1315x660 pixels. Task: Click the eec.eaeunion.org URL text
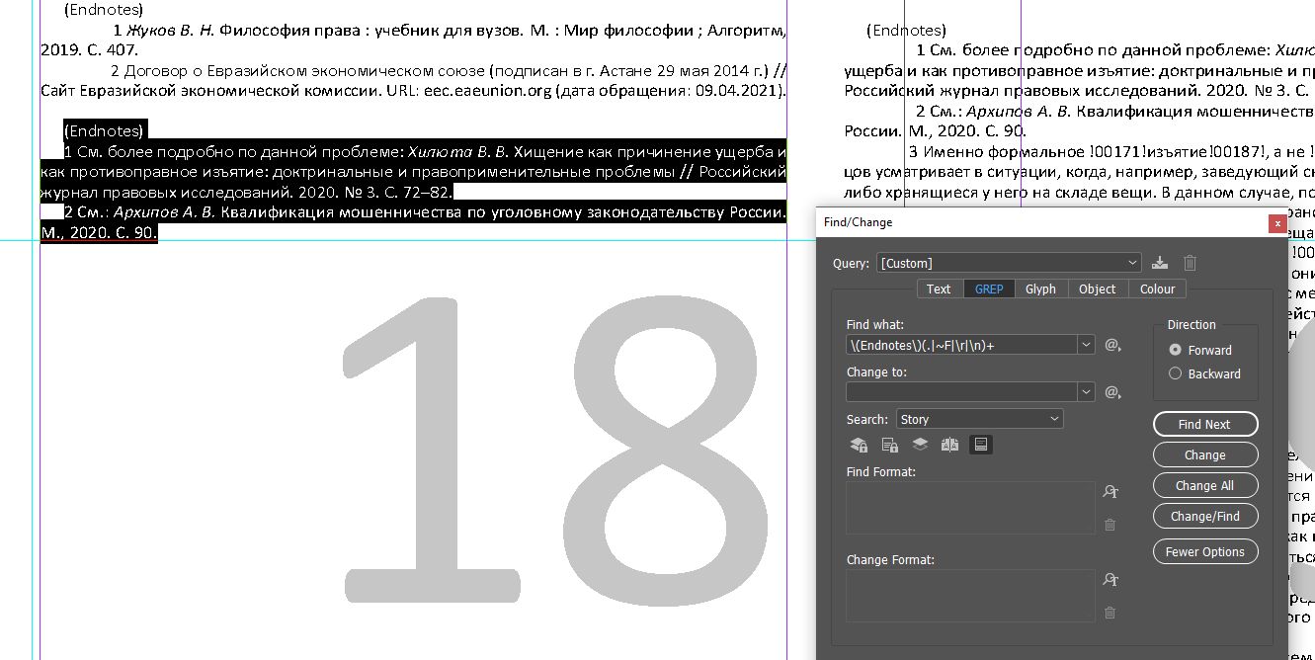[x=487, y=91]
